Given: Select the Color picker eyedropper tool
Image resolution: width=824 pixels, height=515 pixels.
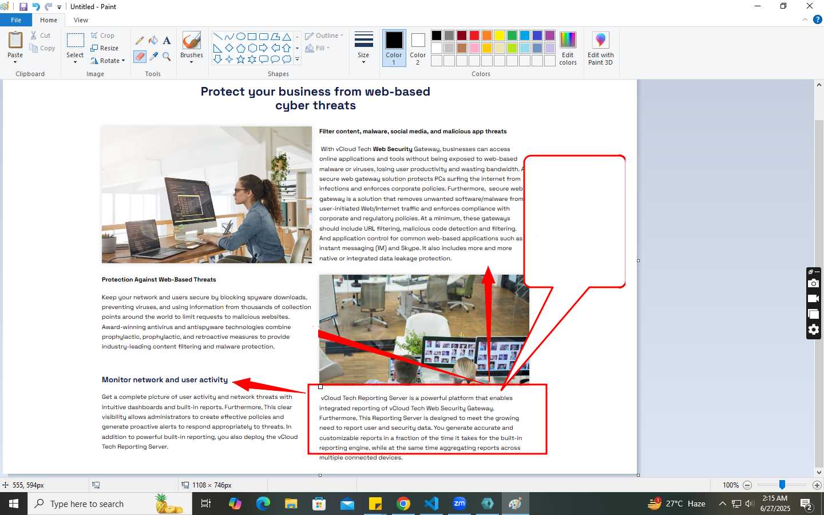Looking at the screenshot, I should [153, 57].
